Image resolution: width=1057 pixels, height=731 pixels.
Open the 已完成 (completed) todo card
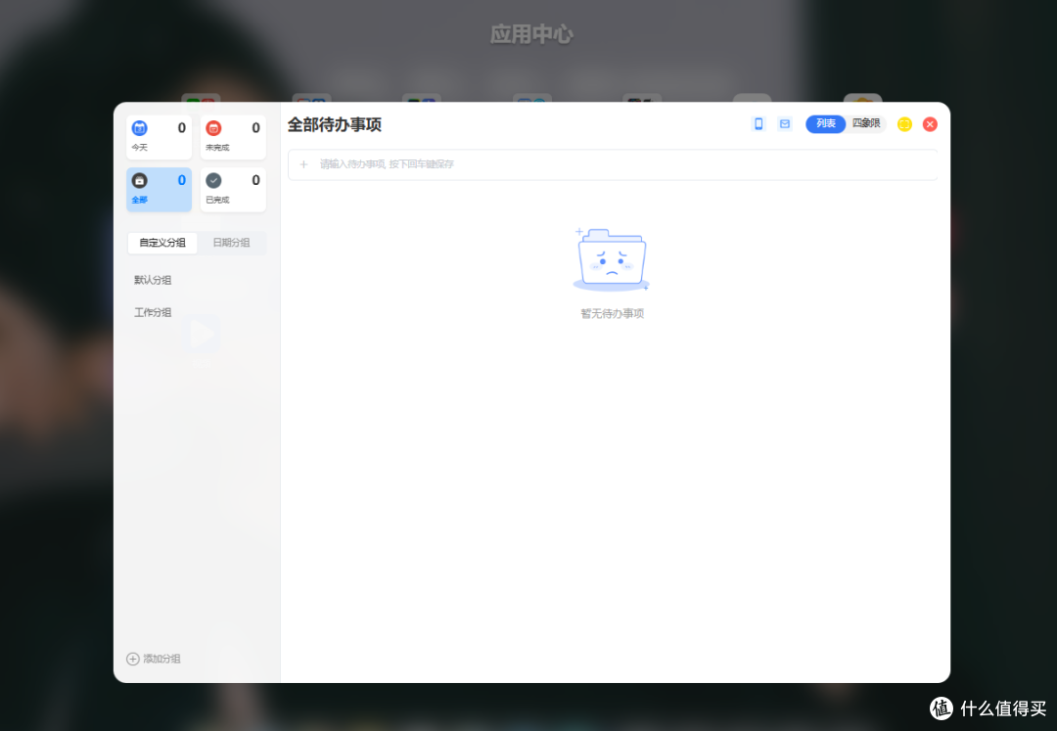[x=233, y=190]
